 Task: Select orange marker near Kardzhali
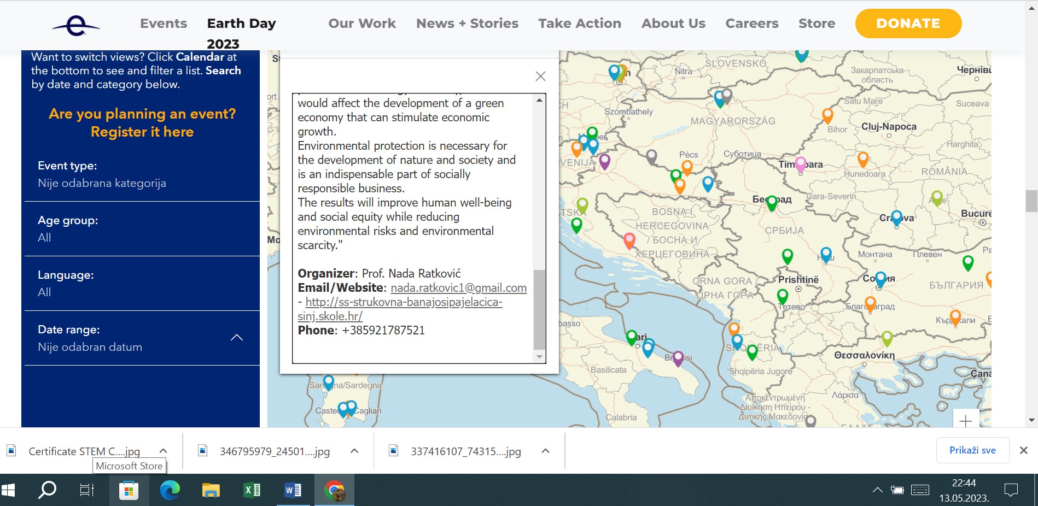(955, 317)
